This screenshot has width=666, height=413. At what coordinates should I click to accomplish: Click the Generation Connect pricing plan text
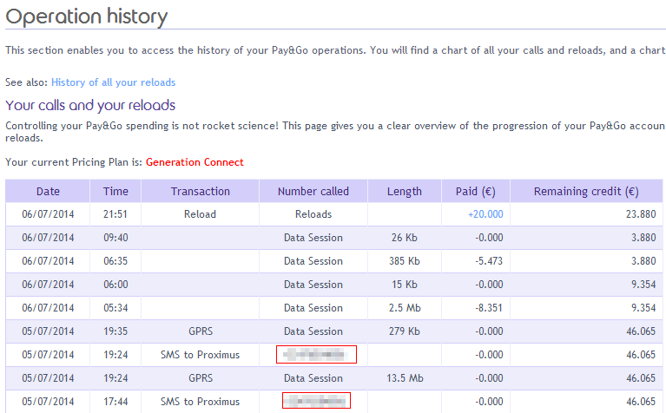[x=195, y=162]
